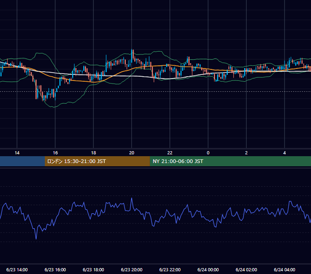311x274 pixels.
Task: Click the 18 hour label on price chart axis
Action: [x=93, y=153]
